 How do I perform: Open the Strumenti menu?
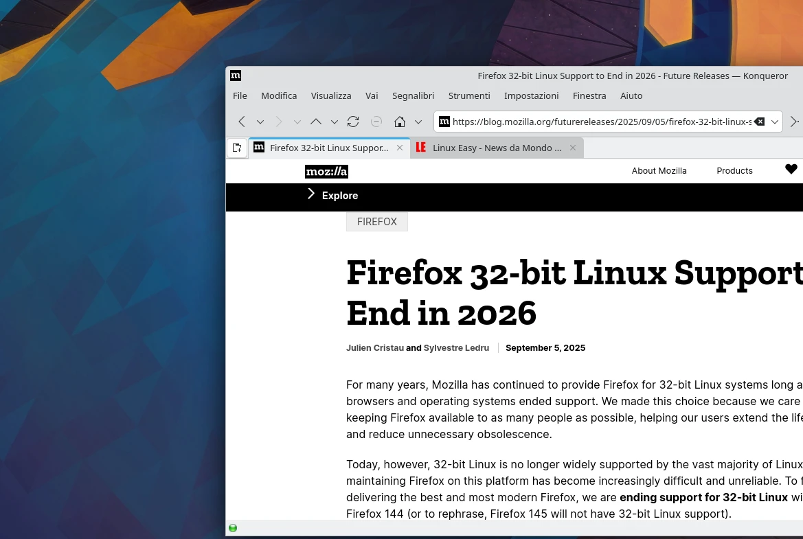(x=469, y=95)
